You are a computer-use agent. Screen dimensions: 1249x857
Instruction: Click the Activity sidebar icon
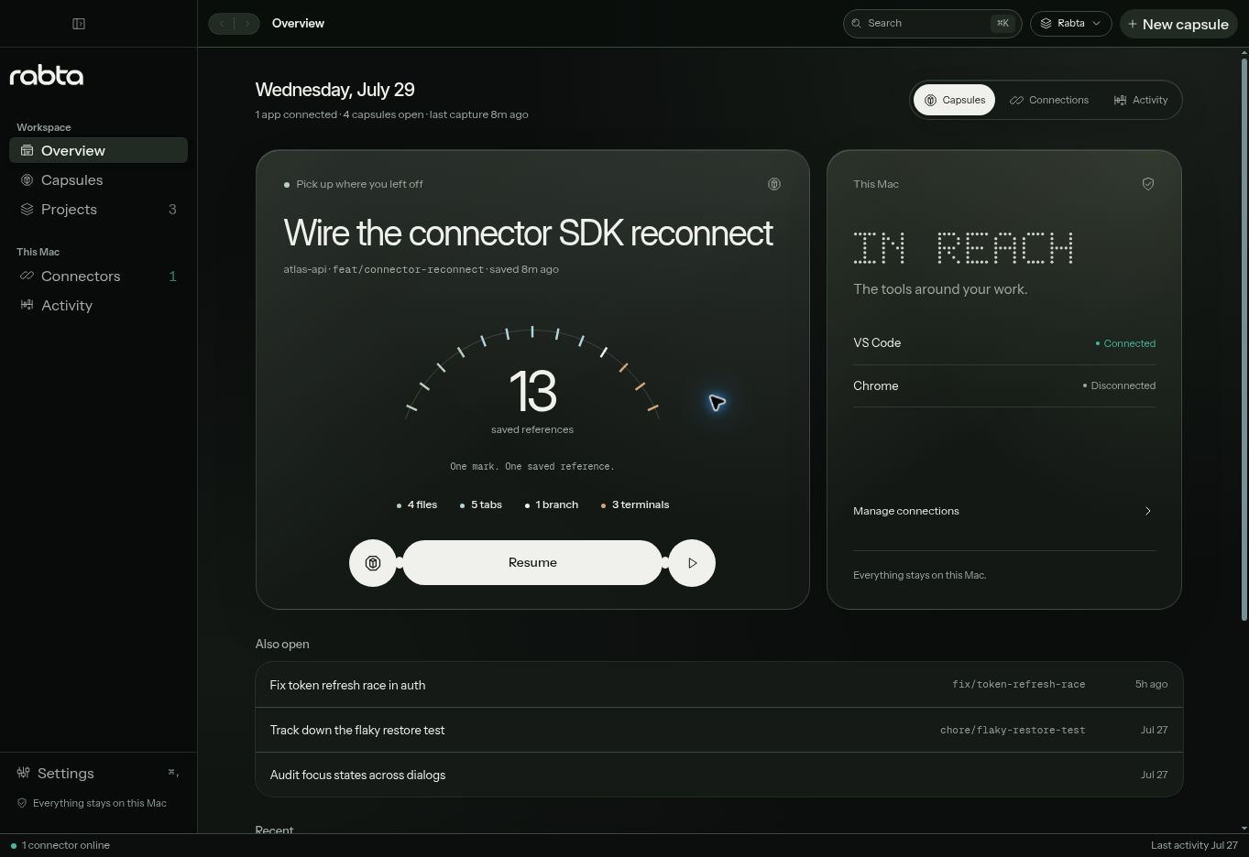coord(27,305)
